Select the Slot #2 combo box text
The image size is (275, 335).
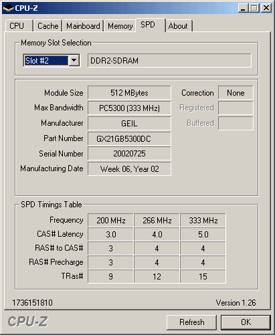coord(46,60)
